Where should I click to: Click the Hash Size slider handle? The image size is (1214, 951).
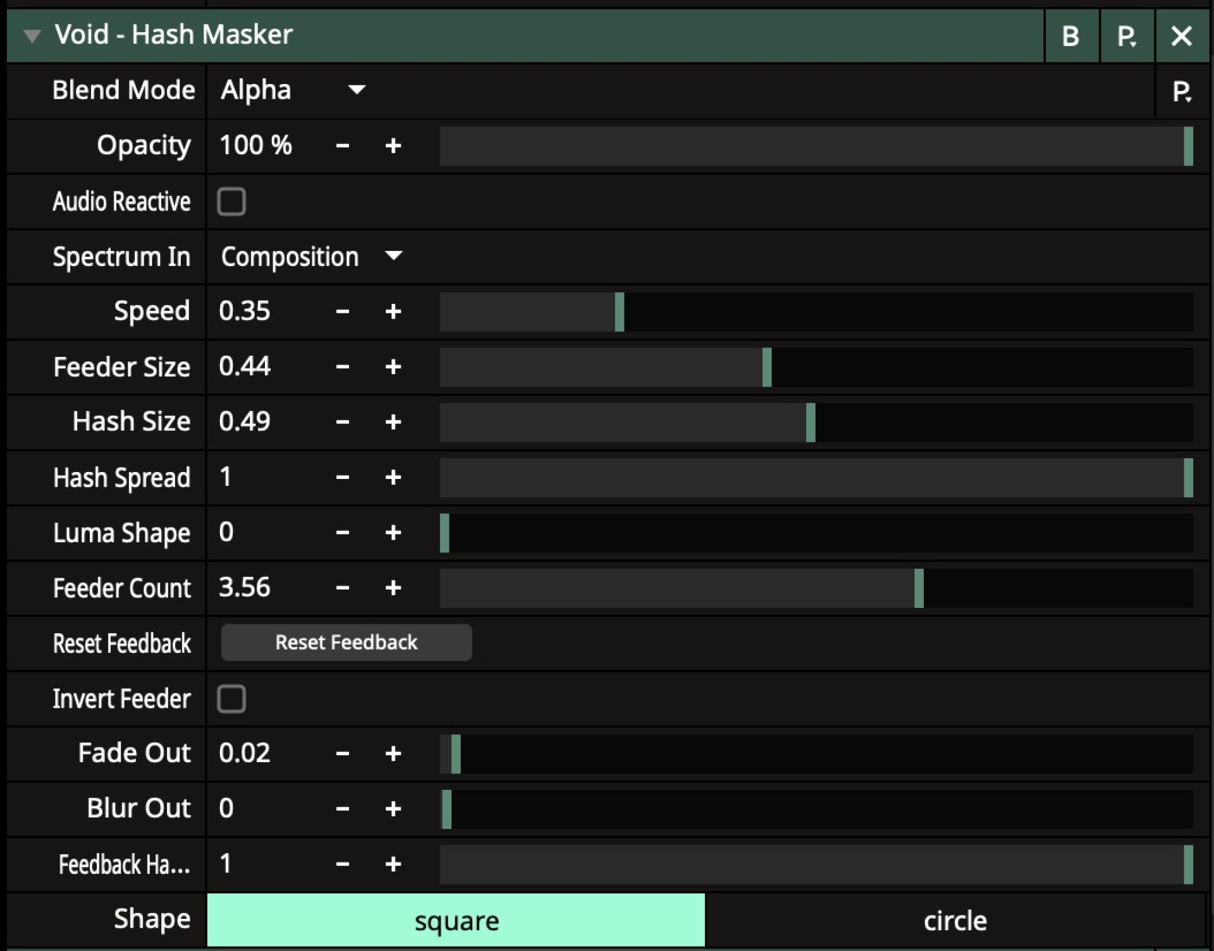[x=811, y=422]
